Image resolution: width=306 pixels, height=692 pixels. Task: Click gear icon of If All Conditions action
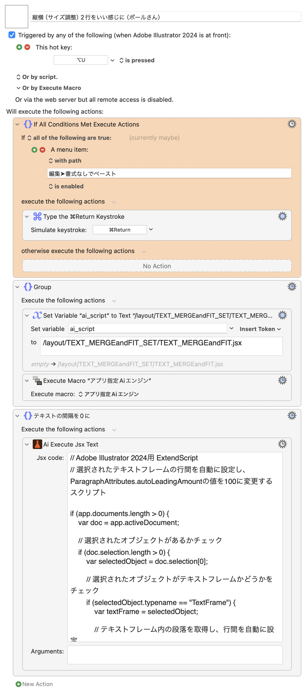tap(291, 124)
